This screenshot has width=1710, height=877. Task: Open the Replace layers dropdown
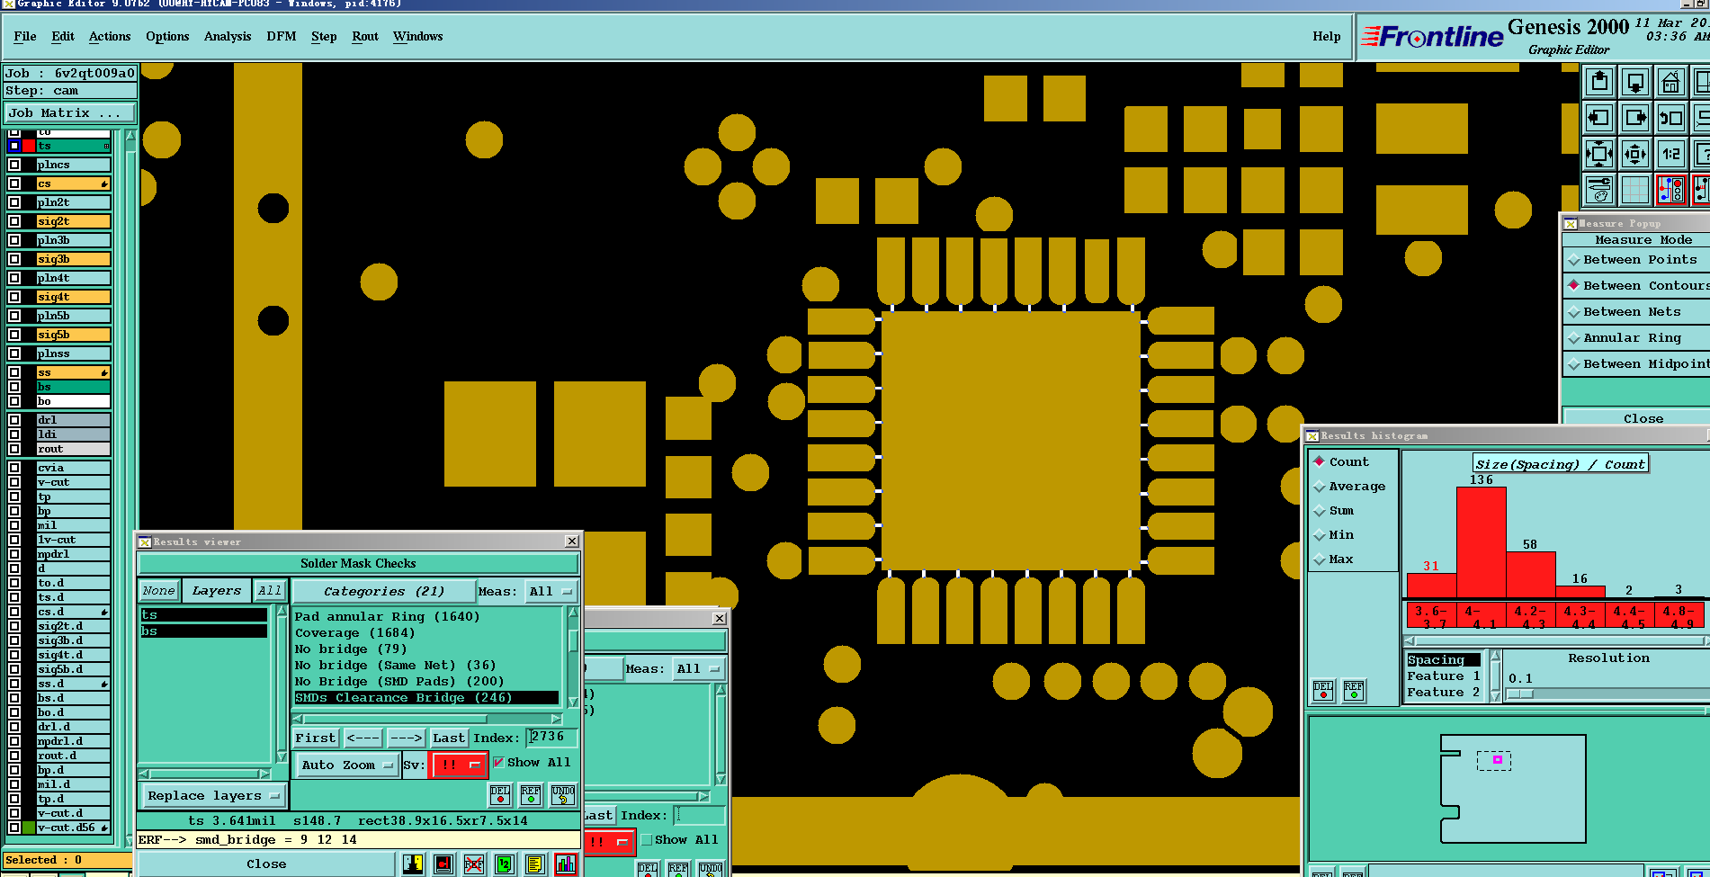pos(213,796)
